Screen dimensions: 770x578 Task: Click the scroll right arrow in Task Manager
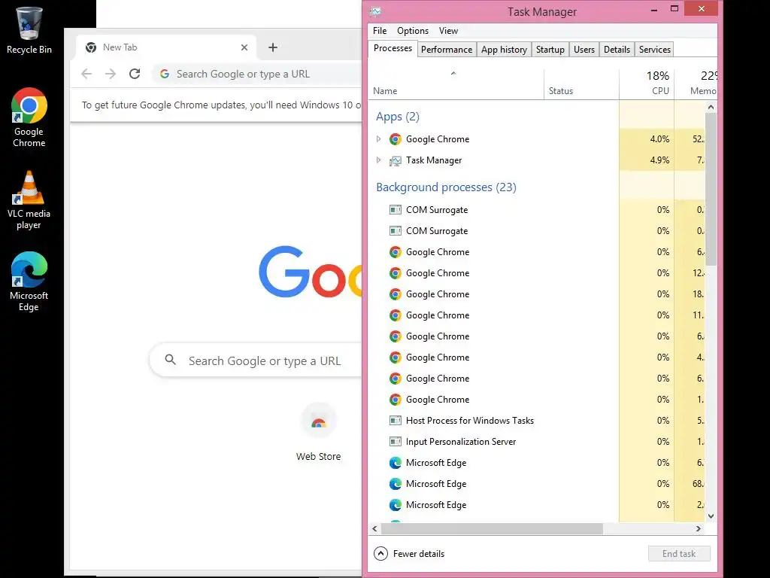(x=699, y=529)
